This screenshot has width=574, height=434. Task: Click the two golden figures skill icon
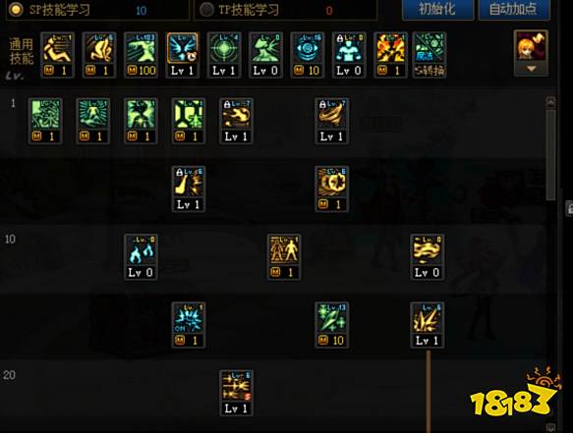pos(284,257)
